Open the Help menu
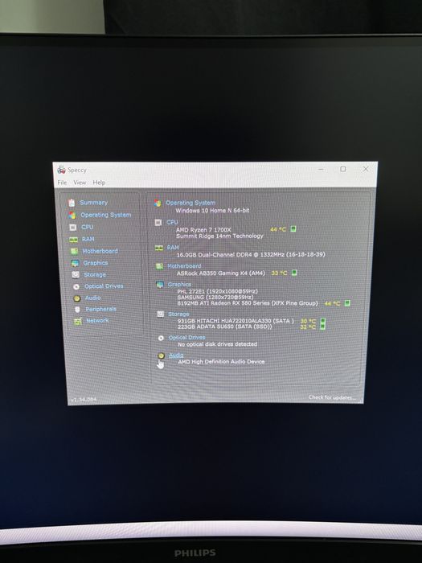Image resolution: width=422 pixels, height=563 pixels. click(99, 183)
